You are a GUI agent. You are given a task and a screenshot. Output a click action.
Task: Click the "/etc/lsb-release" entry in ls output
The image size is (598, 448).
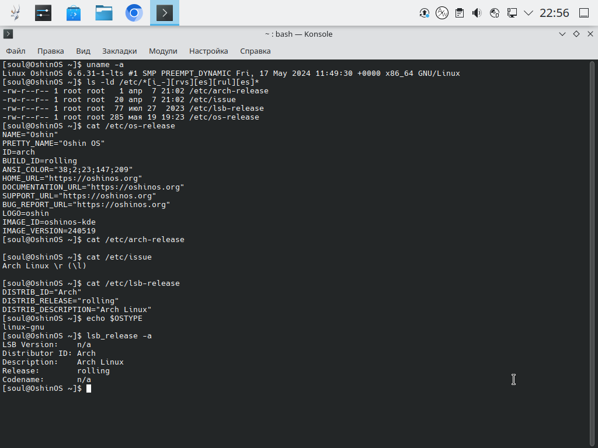[x=227, y=108]
